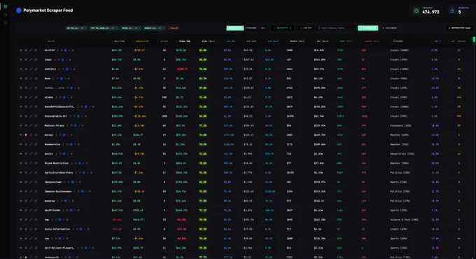This screenshot has width=476, height=259.
Task: Select the highlighted green status tab
Action: pos(235,28)
